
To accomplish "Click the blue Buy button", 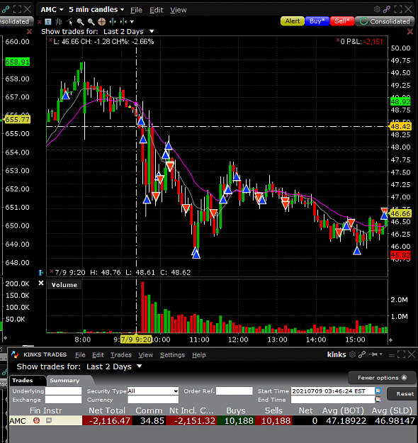I will pyautogui.click(x=317, y=21).
